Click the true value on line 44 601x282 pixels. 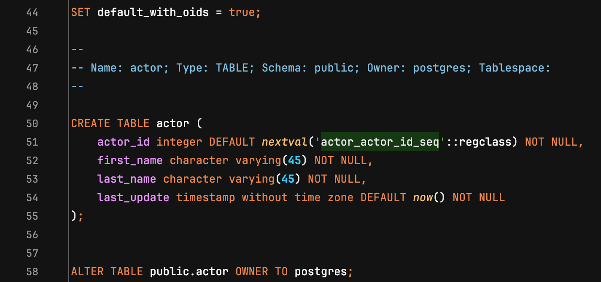click(242, 12)
